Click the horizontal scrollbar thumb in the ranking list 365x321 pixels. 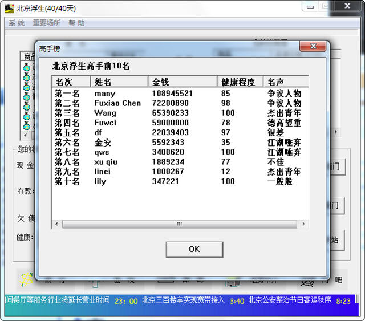[x=180, y=224]
